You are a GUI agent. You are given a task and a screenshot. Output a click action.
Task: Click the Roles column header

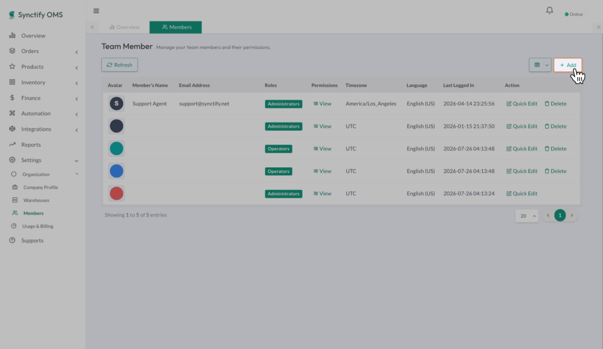271,85
